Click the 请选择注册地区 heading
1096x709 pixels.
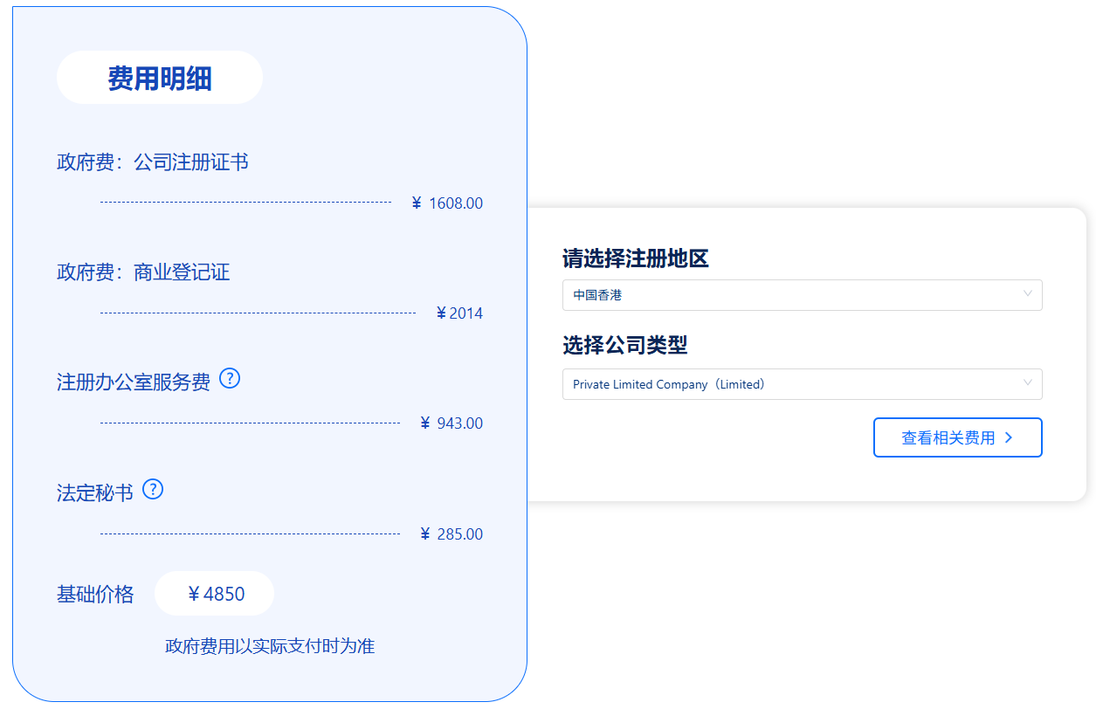pos(636,258)
